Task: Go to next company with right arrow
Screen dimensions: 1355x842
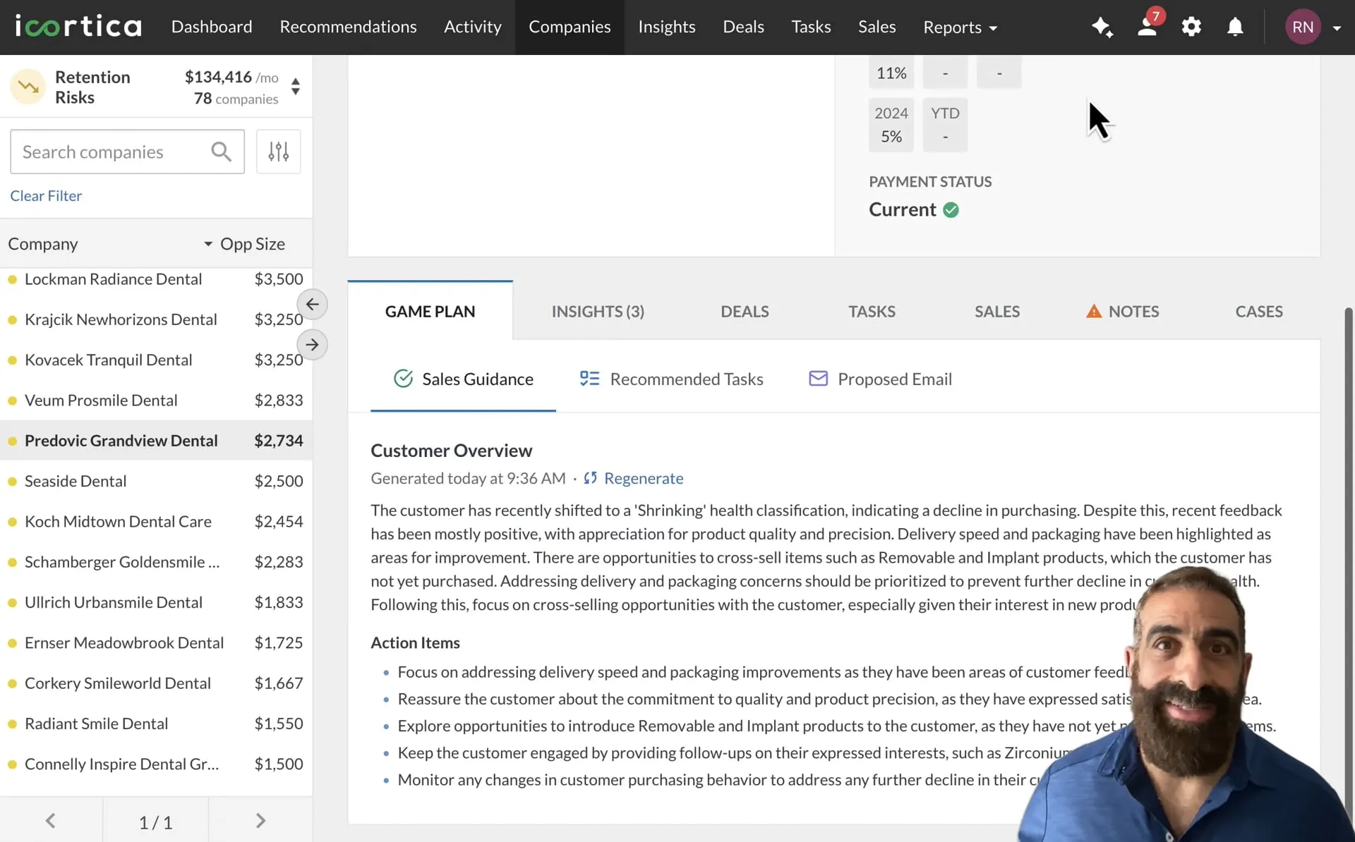Action: pos(312,345)
